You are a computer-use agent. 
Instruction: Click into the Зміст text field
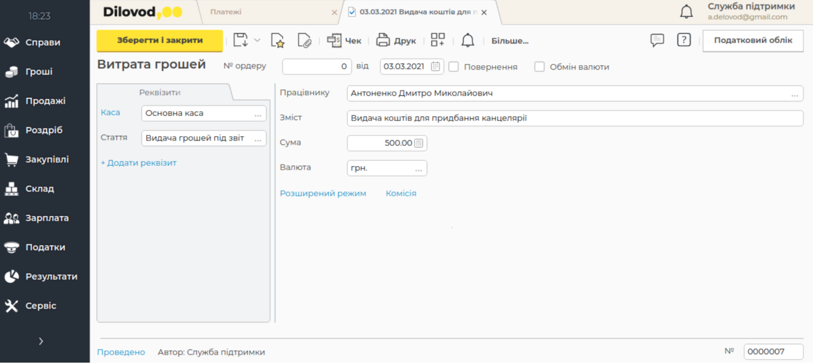(x=574, y=118)
